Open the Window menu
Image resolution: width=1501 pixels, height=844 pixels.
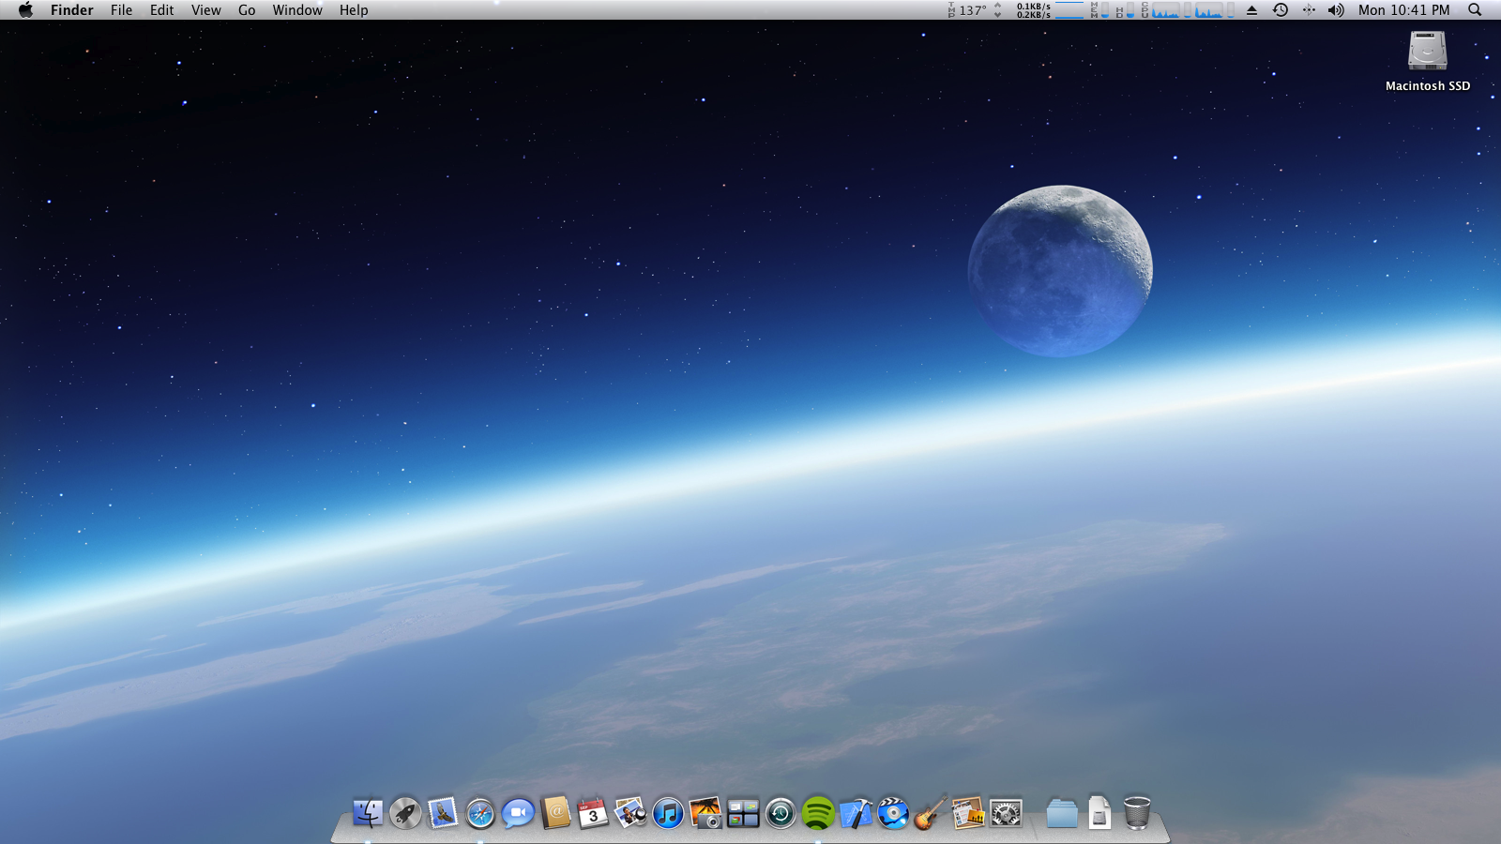(x=297, y=10)
